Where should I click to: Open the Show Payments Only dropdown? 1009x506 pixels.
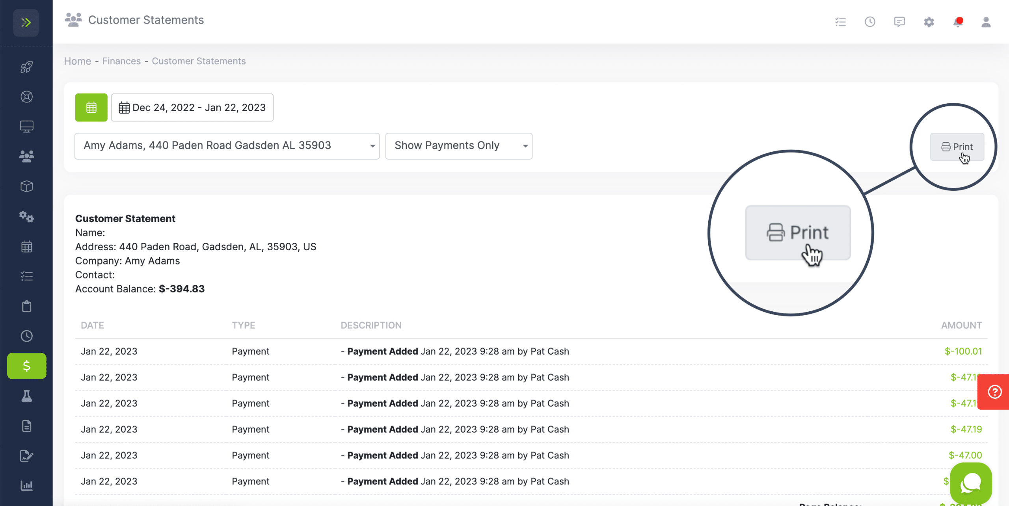tap(459, 146)
